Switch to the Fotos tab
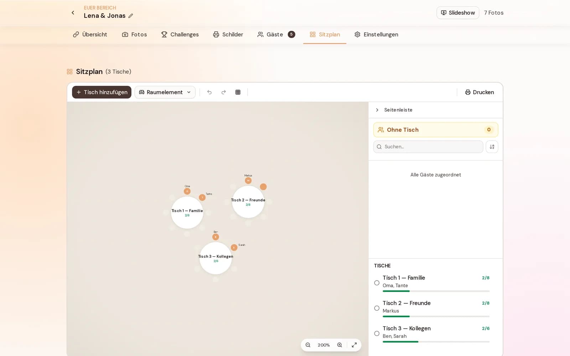 pos(134,35)
